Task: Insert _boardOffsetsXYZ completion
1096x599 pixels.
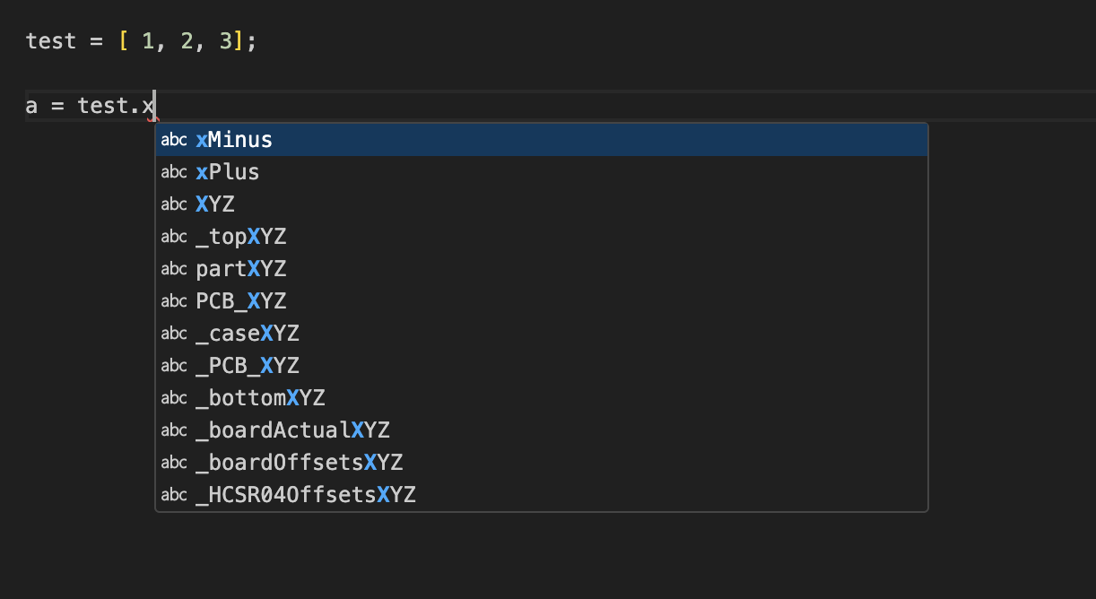Action: [299, 463]
